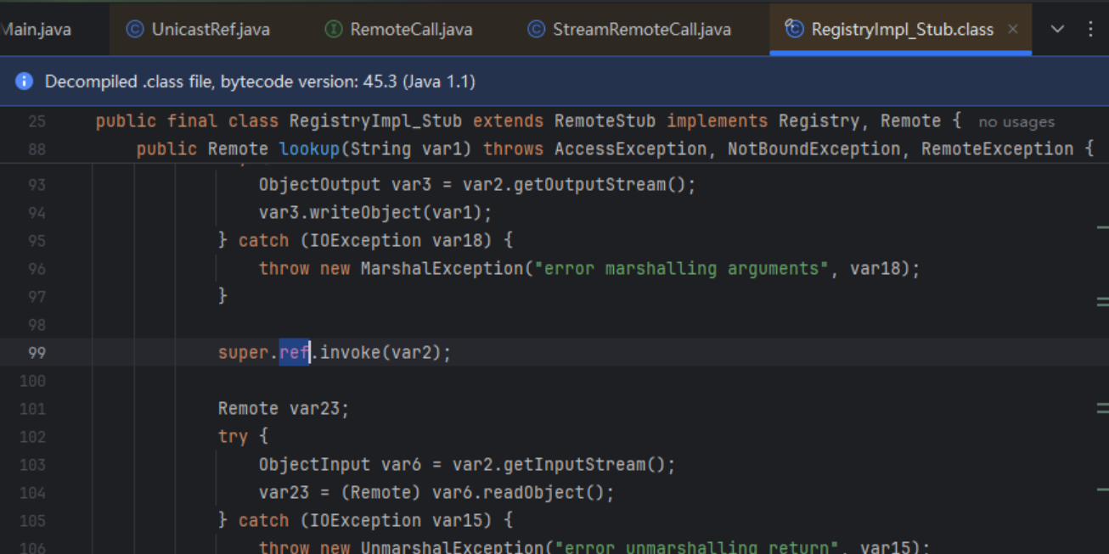The height and width of the screenshot is (554, 1109).
Task: Toggle breakpoint at line number 94
Action: [x=37, y=213]
